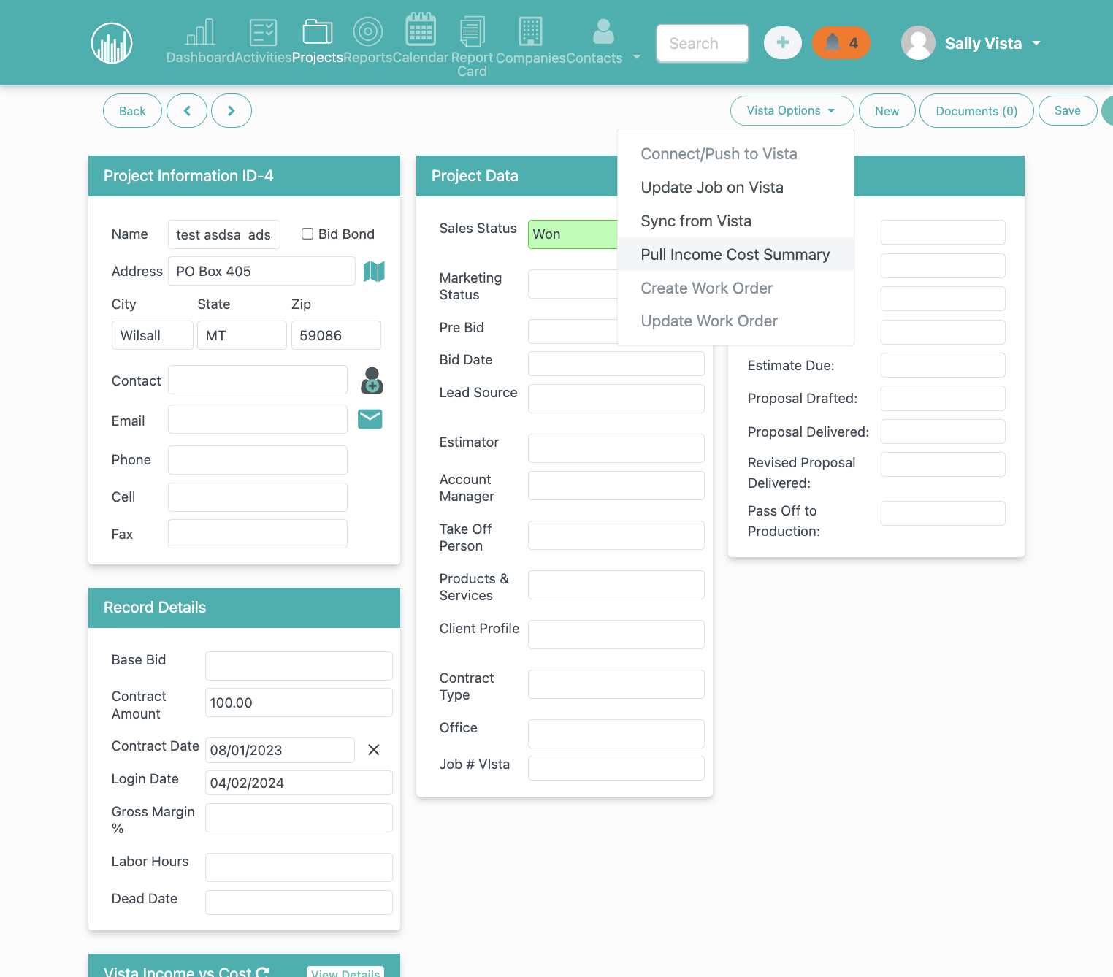Image resolution: width=1113 pixels, height=977 pixels.
Task: Select Update Work Order
Action: pos(735,321)
